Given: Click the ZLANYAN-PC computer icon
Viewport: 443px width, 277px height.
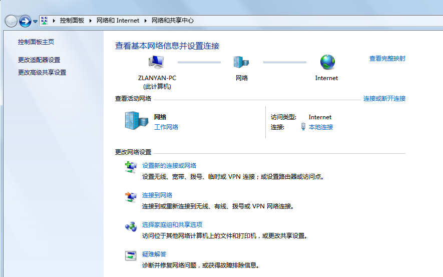Looking at the screenshot, I should 156,62.
